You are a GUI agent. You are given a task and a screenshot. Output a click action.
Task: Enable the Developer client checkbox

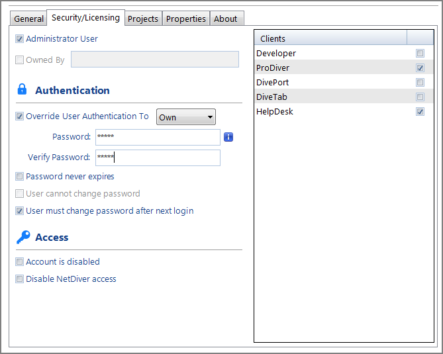tap(420, 54)
